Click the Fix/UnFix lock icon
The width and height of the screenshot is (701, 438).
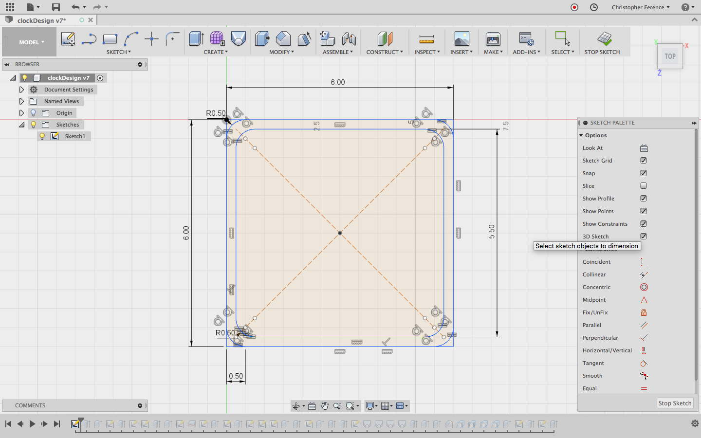pyautogui.click(x=644, y=313)
